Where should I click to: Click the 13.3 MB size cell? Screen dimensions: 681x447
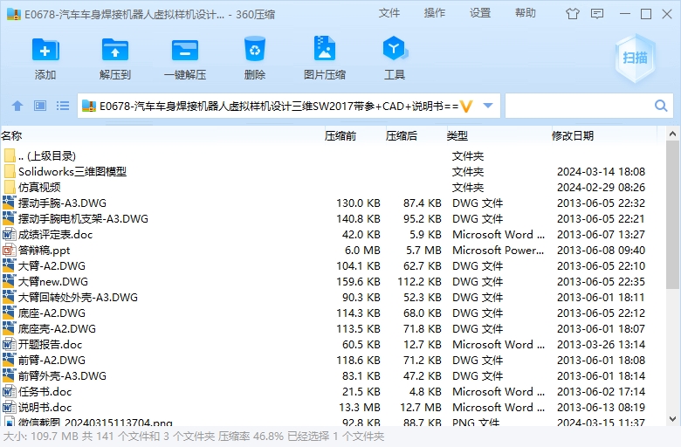pos(360,408)
